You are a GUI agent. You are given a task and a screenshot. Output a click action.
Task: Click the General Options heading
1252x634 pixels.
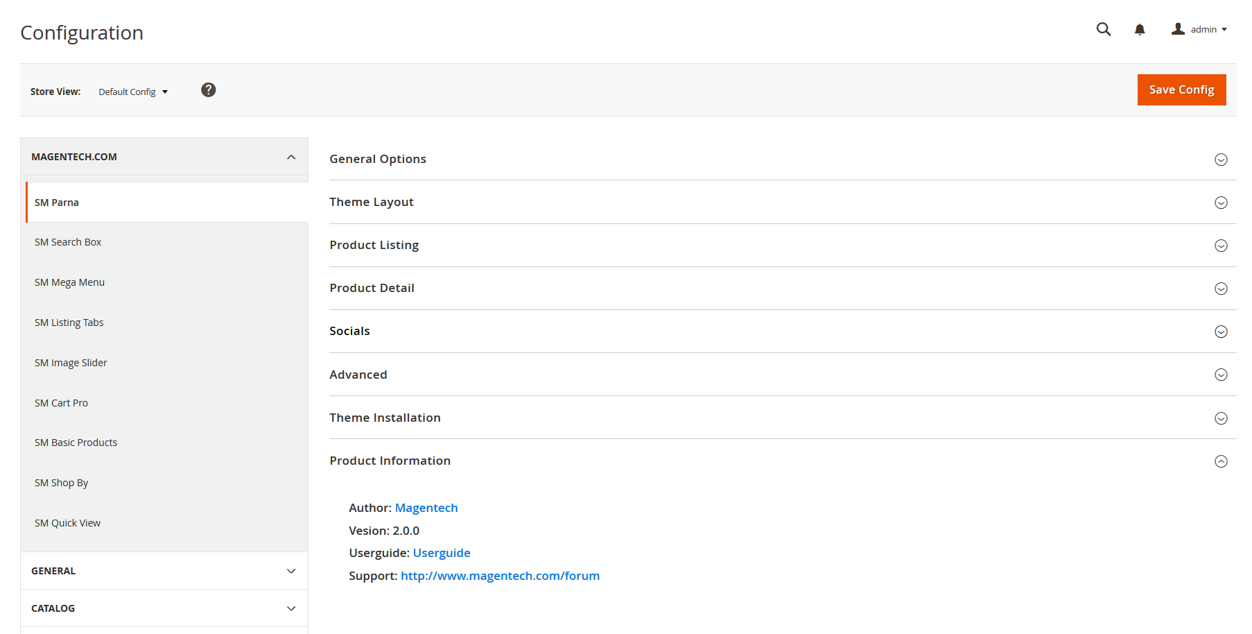tap(378, 159)
